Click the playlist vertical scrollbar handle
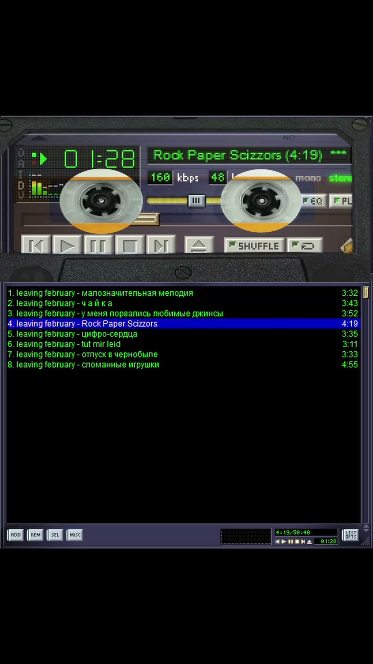 pos(366,293)
